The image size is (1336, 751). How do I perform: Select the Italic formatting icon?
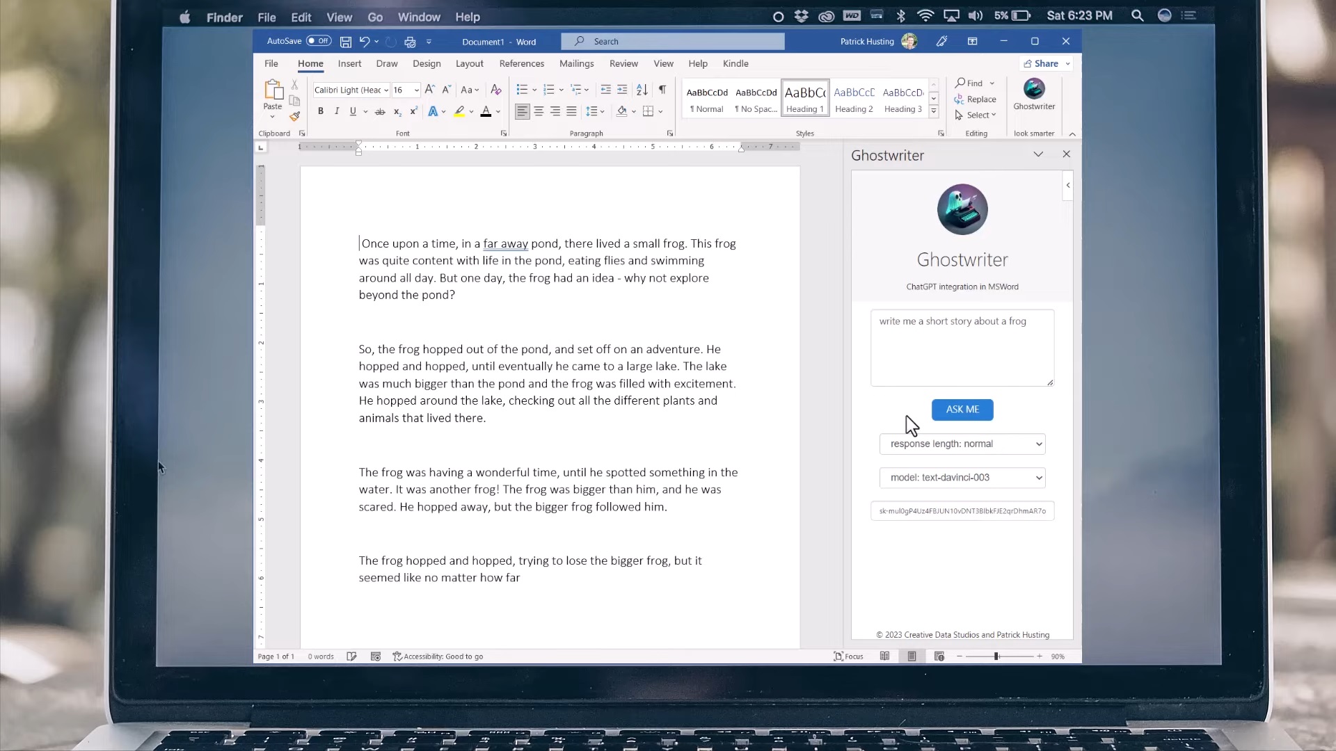click(336, 111)
